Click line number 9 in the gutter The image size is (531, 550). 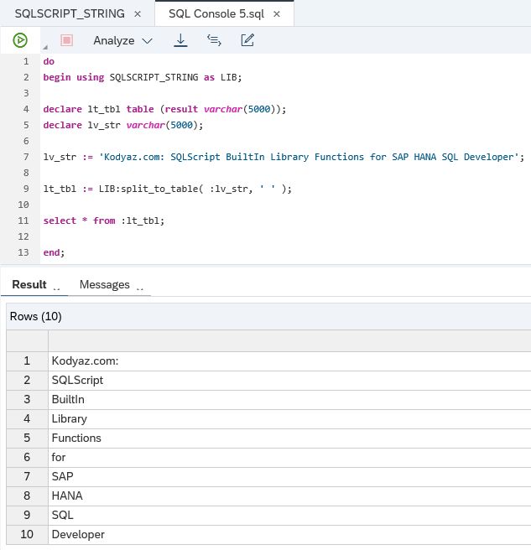(26, 189)
